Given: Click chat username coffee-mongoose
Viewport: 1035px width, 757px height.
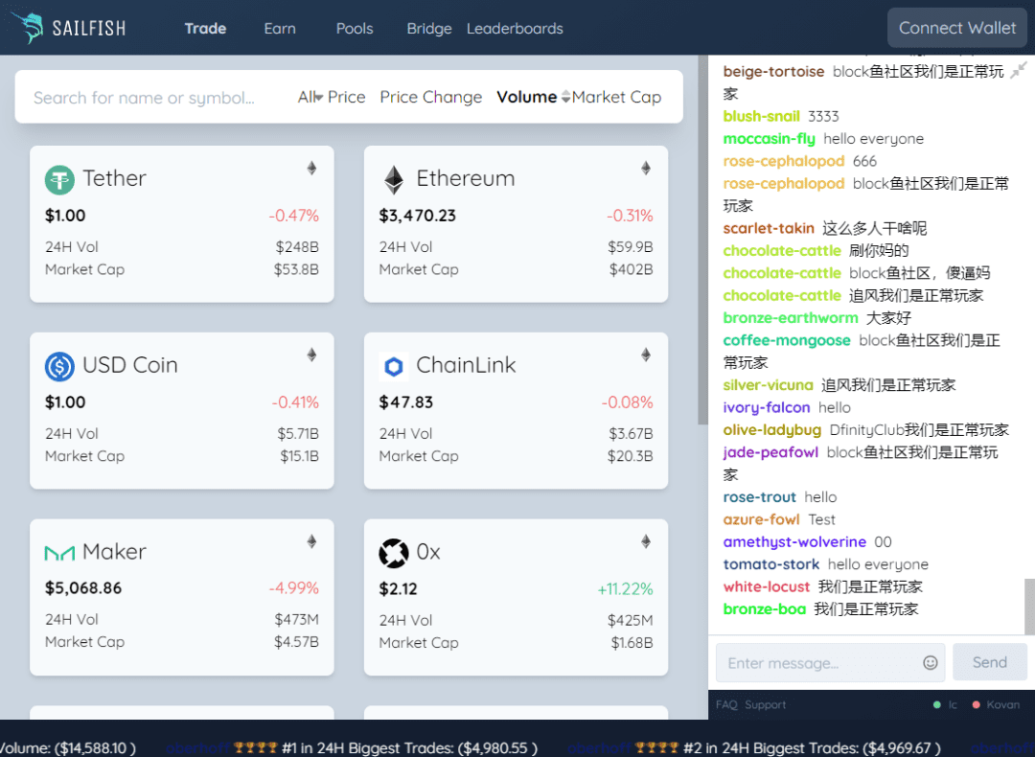Looking at the screenshot, I should point(787,340).
